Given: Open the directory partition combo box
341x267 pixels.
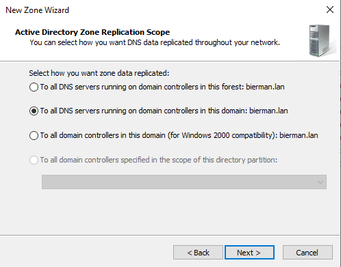Looking at the screenshot, I should [184, 182].
